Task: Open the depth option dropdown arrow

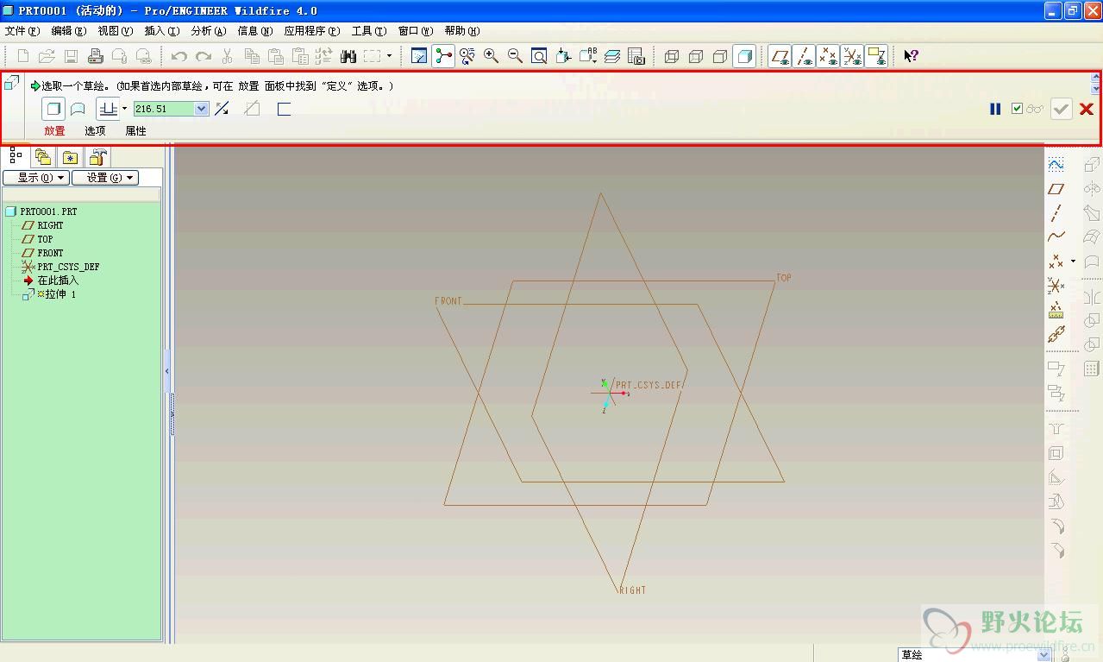Action: [x=124, y=109]
